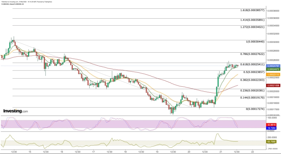
Task: Click the orange 0.00023110 moving average tag
Action: pos(273,74)
